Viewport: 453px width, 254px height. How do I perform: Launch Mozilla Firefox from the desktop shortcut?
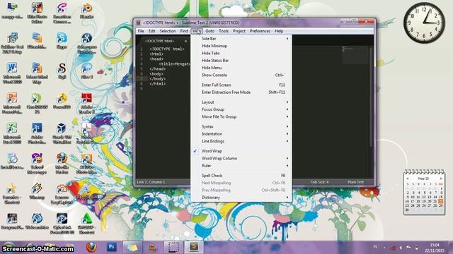pos(62,163)
